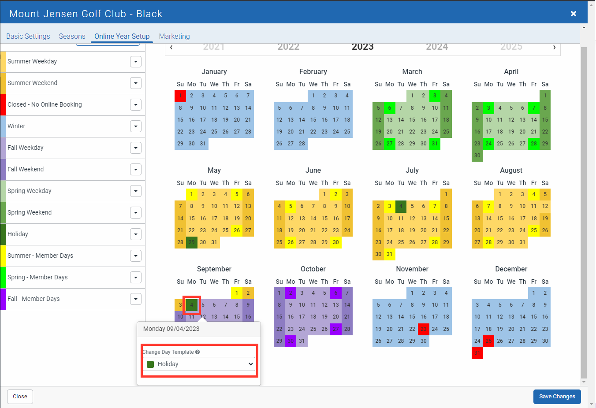596x408 pixels.
Task: Click the help icon beside Change Day Template
Action: (197, 352)
